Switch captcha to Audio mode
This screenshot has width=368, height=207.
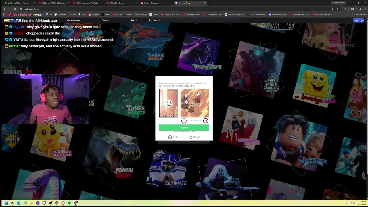click(x=173, y=137)
